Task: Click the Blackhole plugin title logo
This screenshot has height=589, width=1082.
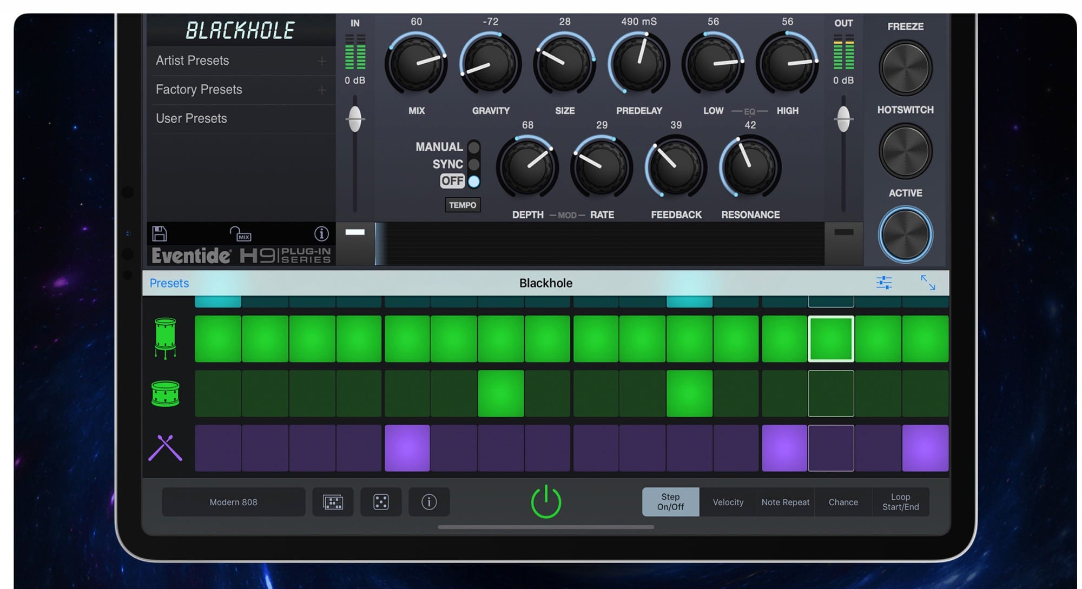Action: pyautogui.click(x=240, y=30)
